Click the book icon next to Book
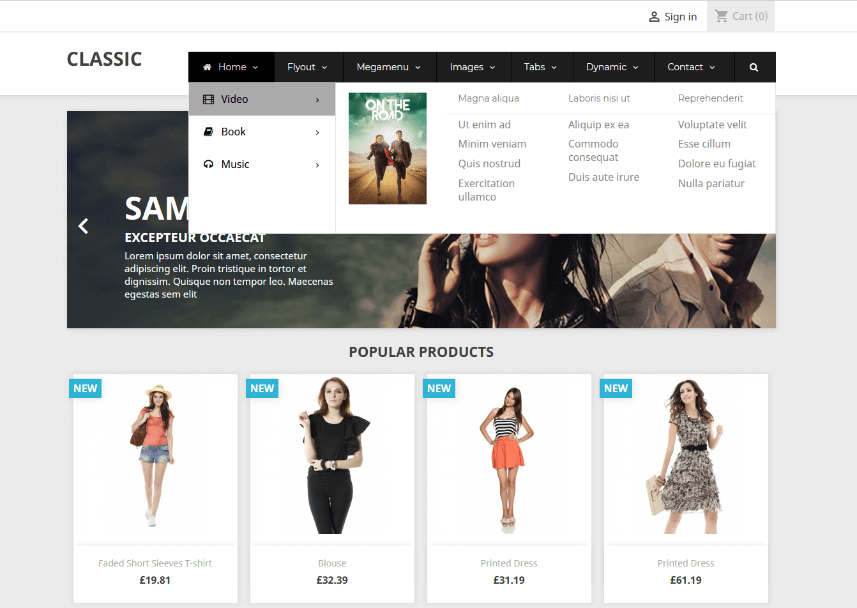Image resolution: width=857 pixels, height=608 pixels. pos(208,132)
